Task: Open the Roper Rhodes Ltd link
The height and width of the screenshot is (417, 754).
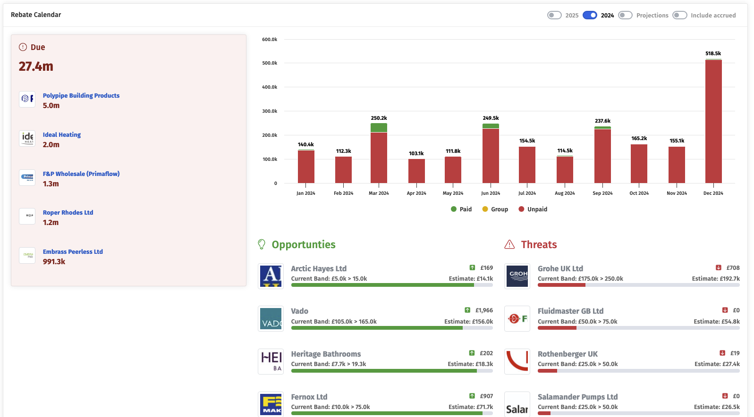Action: [68, 213]
